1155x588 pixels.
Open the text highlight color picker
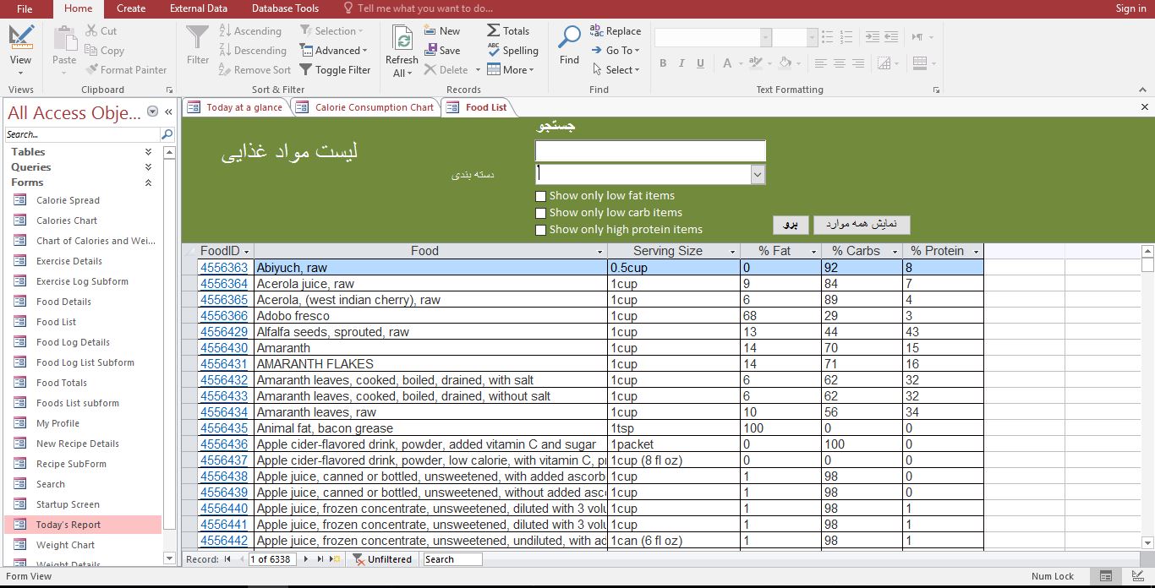pyautogui.click(x=758, y=63)
